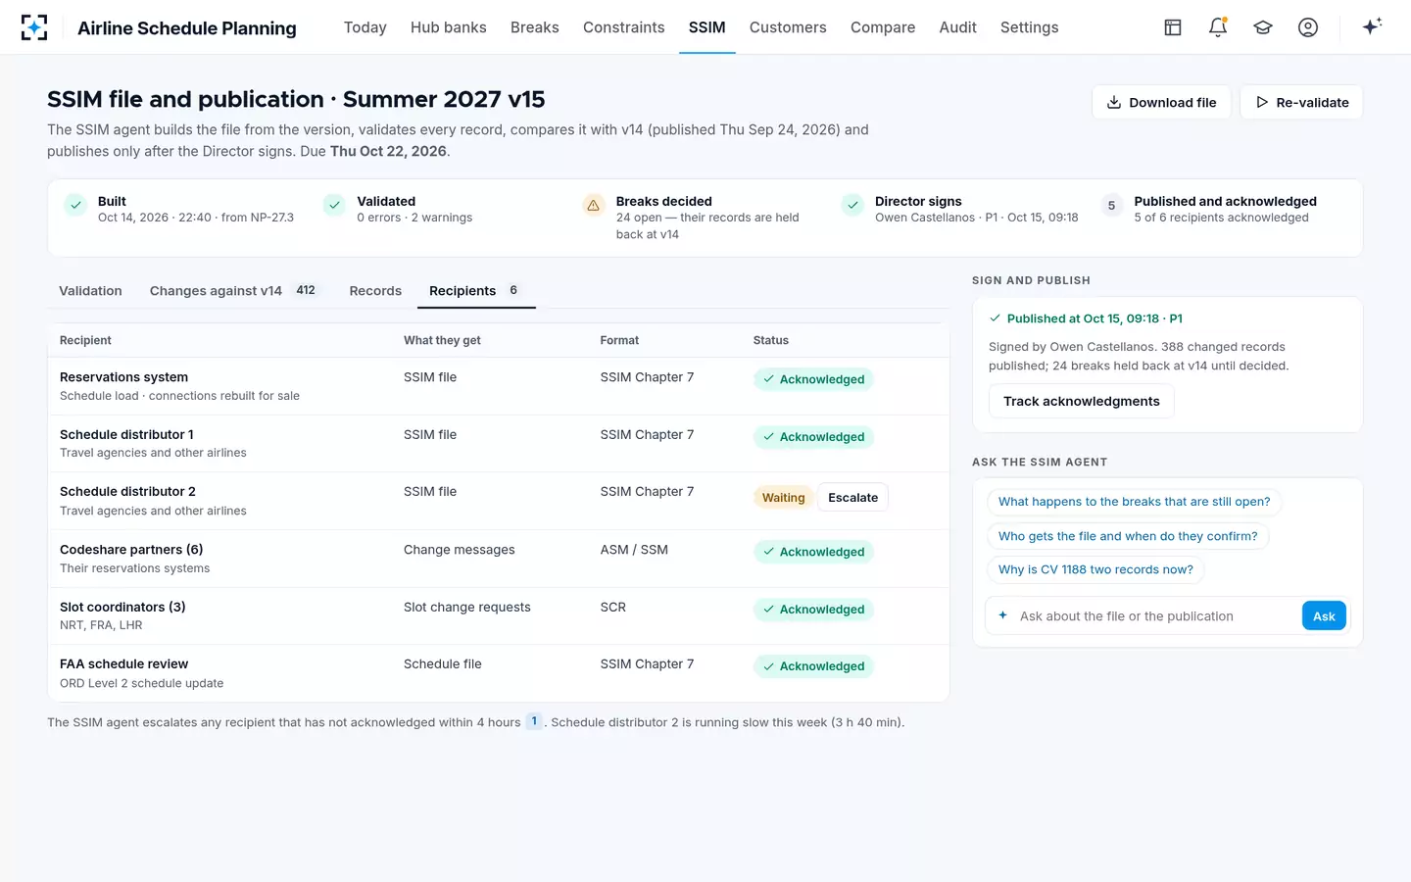The image size is (1411, 882).
Task: Focus the 'Ask about the file or the publication' field
Action: (x=1154, y=615)
